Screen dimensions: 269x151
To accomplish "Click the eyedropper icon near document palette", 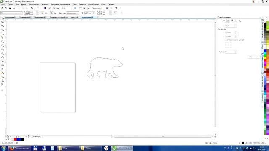I will pyautogui.click(x=8, y=139).
